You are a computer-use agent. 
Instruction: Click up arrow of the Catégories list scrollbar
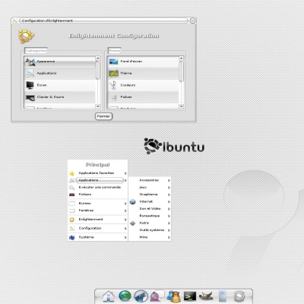tap(98, 59)
